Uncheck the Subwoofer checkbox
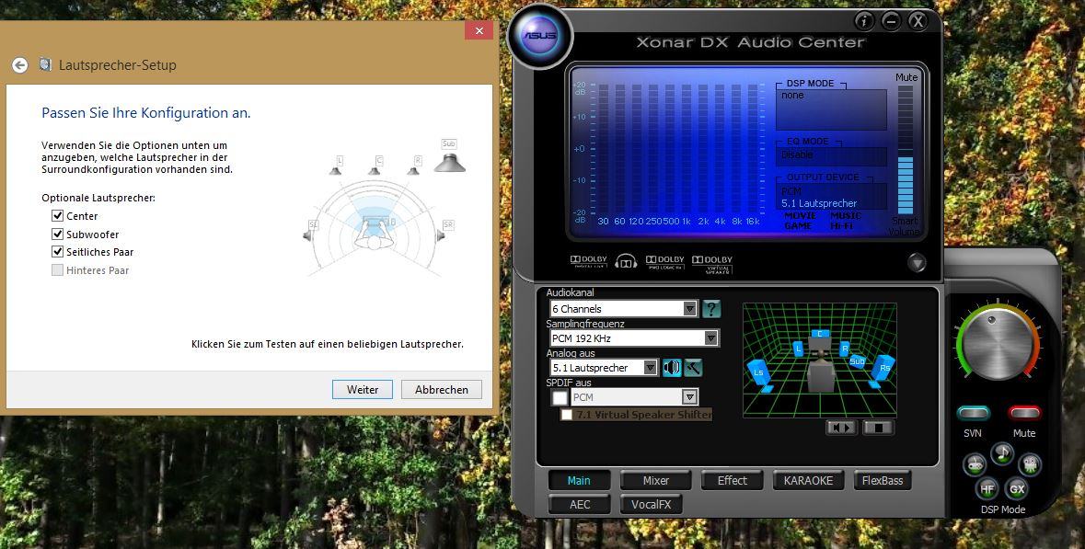The width and height of the screenshot is (1085, 549). click(x=57, y=234)
